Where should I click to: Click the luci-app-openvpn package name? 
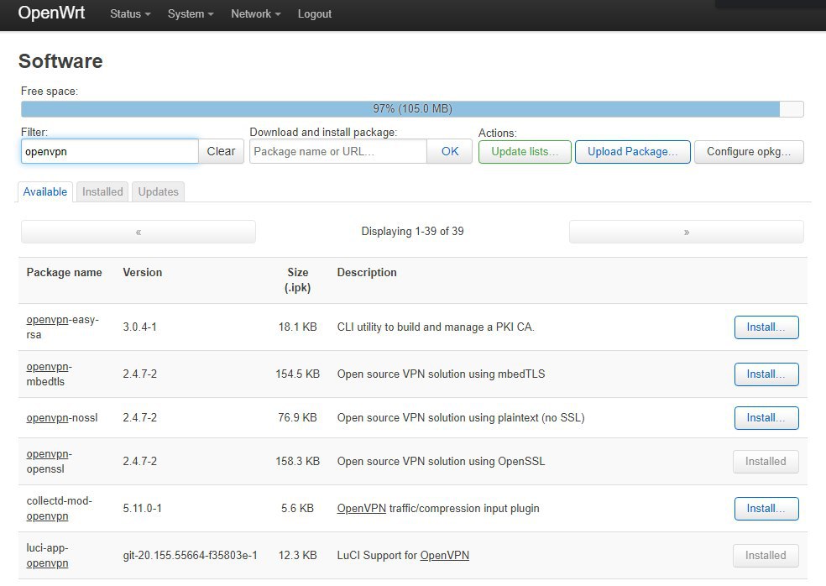pos(47,556)
